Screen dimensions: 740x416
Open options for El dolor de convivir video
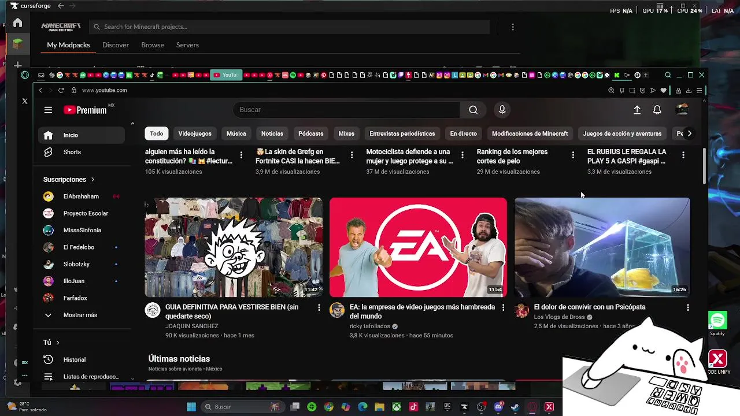pos(687,307)
